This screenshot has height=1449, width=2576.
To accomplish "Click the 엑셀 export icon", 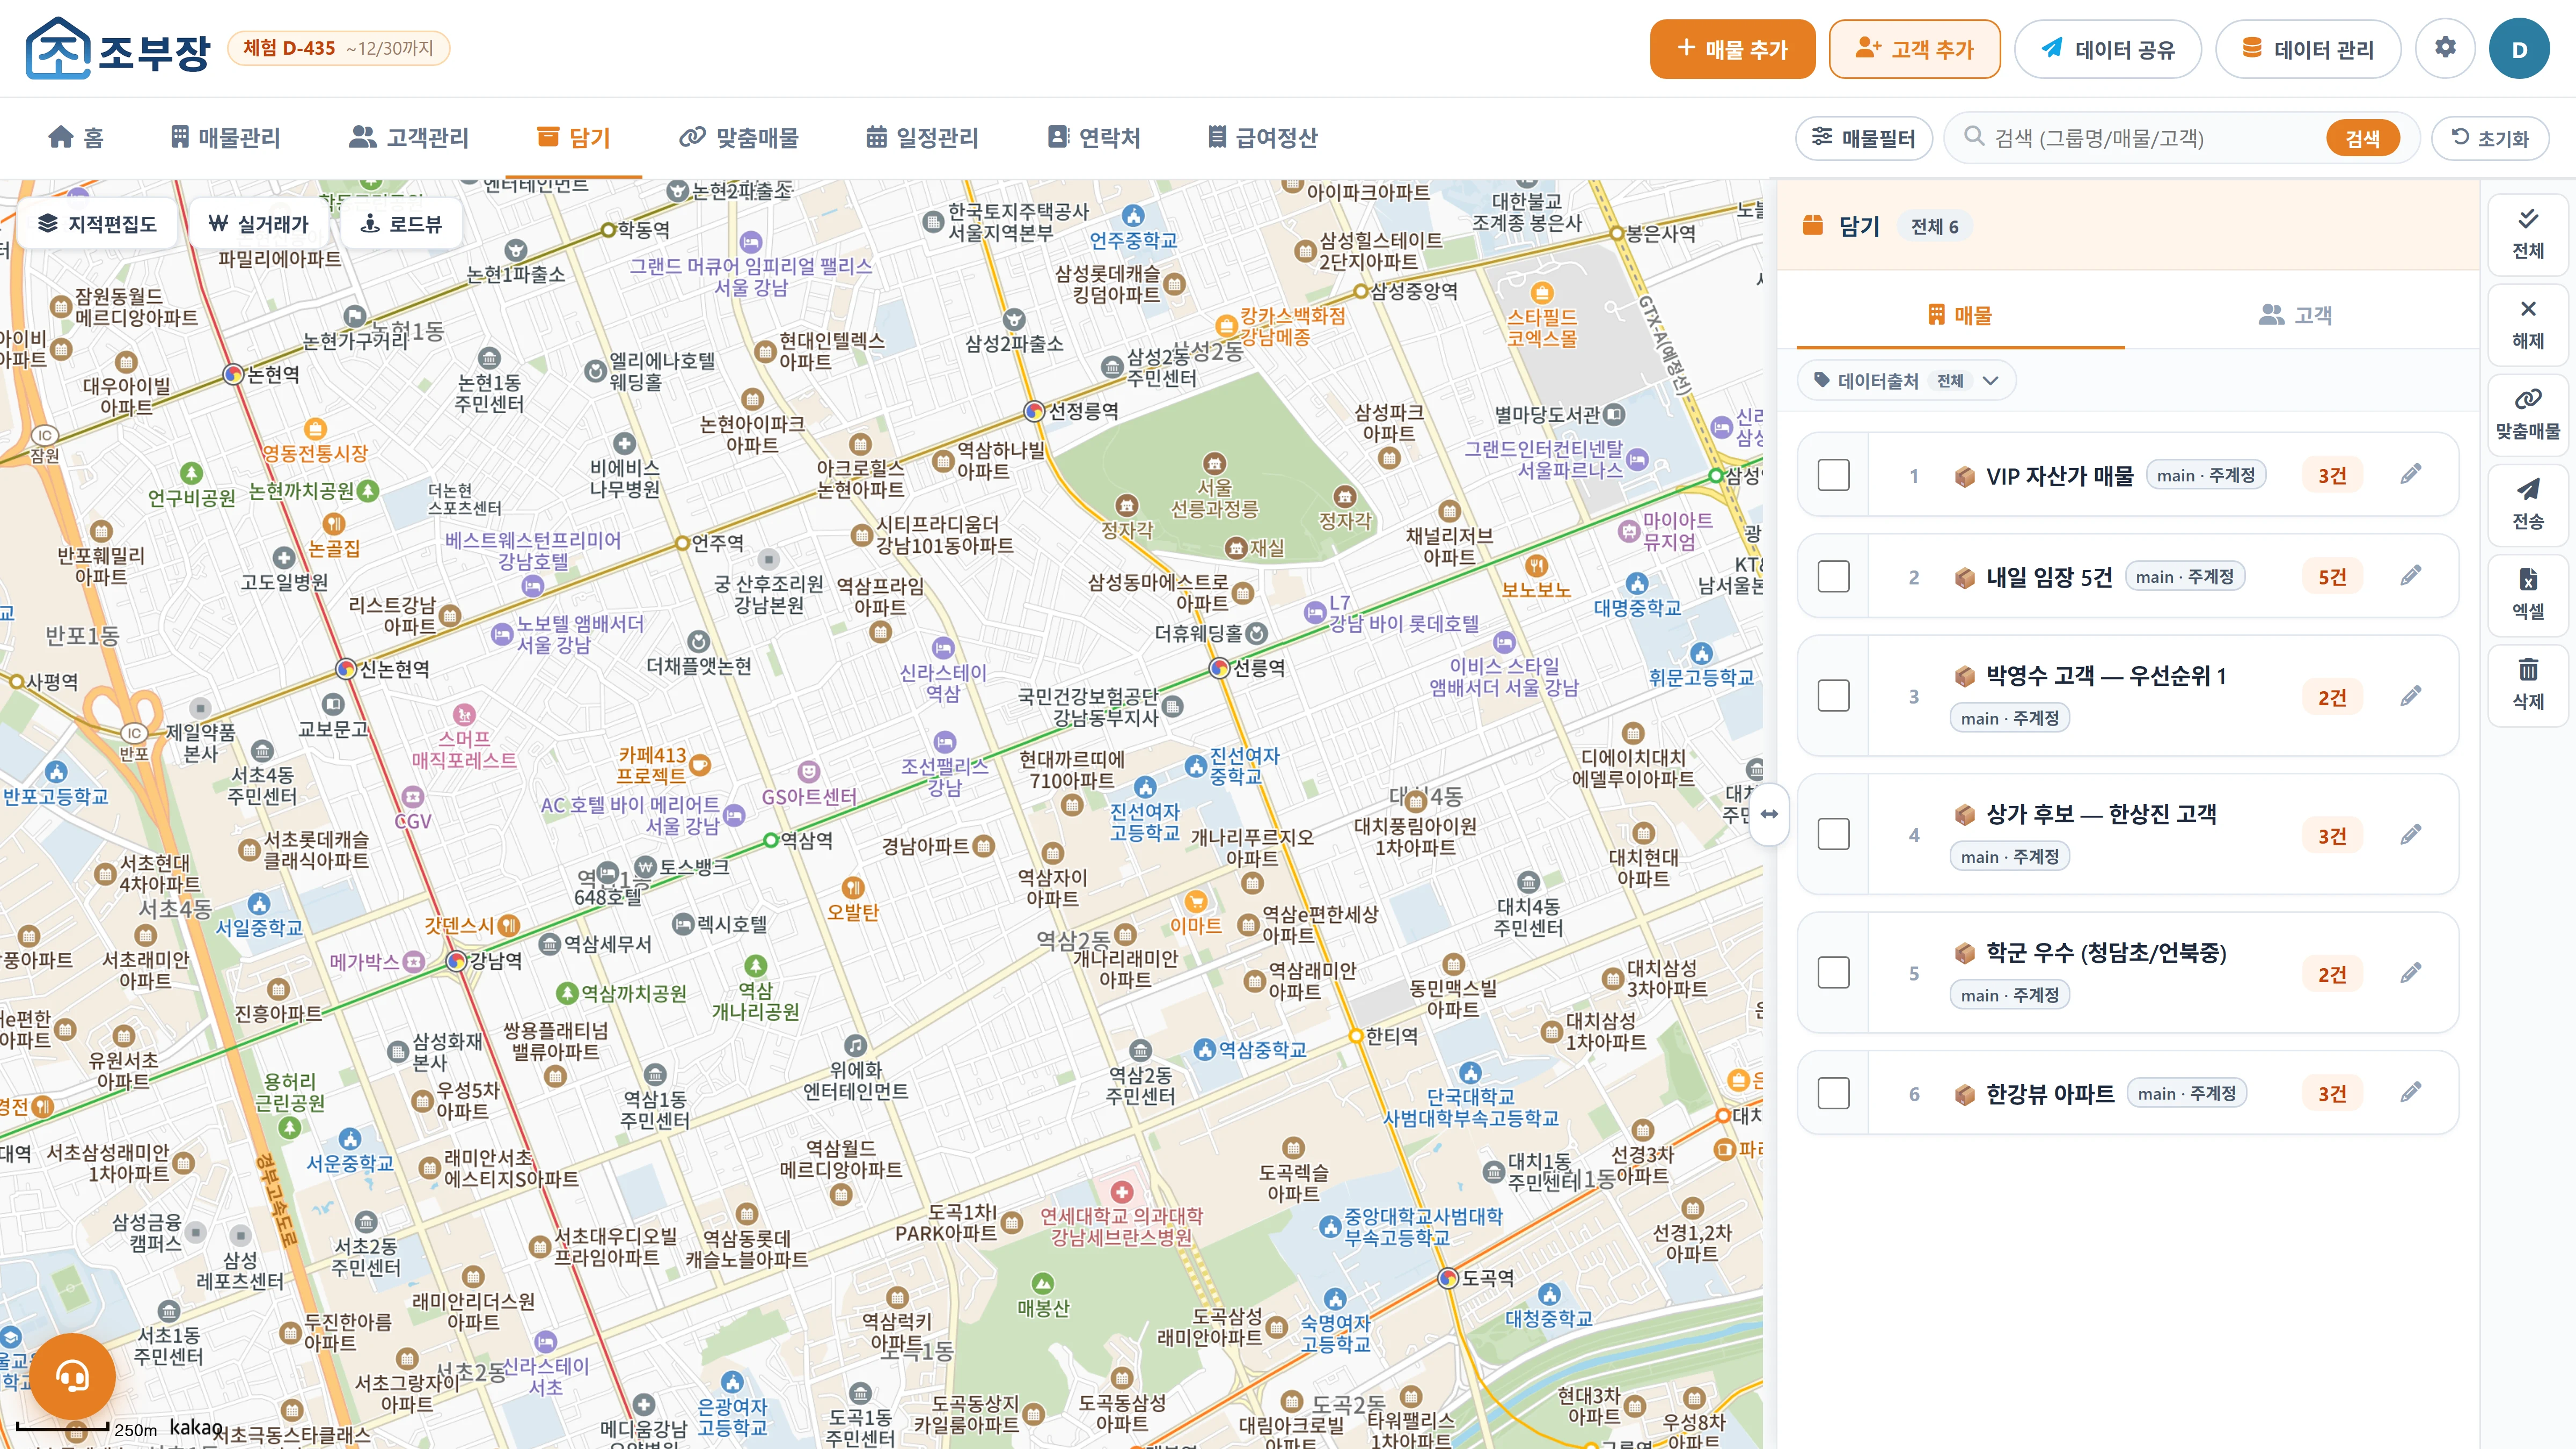I will pyautogui.click(x=2528, y=594).
